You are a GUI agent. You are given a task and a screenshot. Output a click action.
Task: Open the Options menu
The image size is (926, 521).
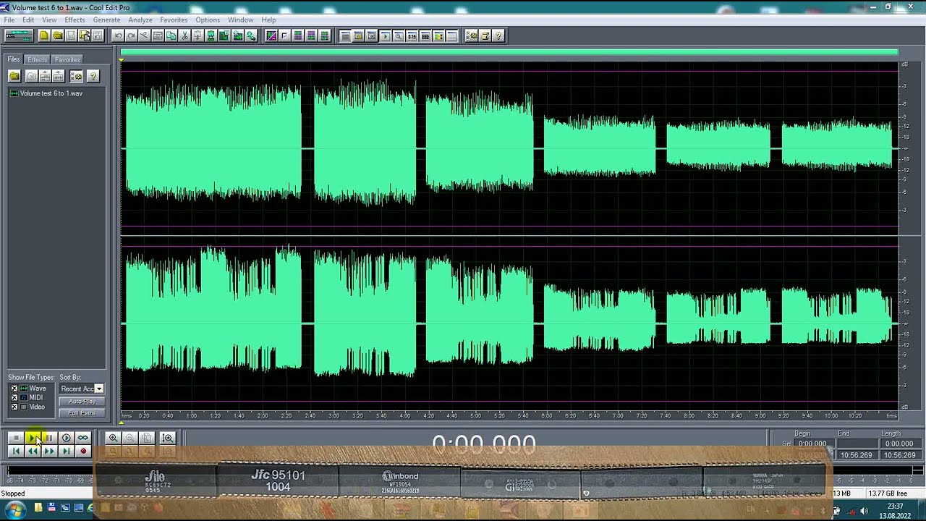click(208, 20)
